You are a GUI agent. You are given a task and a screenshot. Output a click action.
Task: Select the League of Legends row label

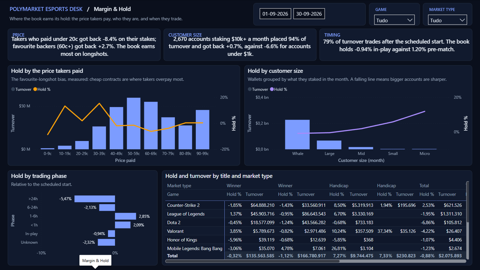click(186, 214)
